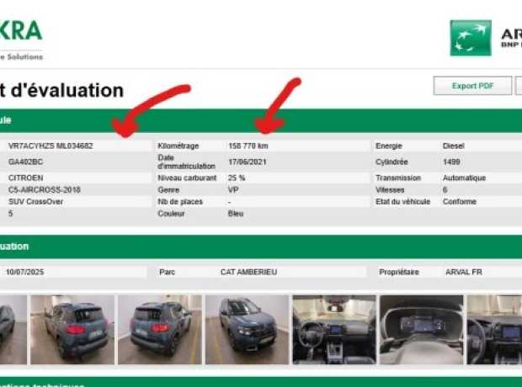Viewport: 522px width, 387px height.
Task: Select Etat du véhicule value Conforme
Action: point(460,202)
